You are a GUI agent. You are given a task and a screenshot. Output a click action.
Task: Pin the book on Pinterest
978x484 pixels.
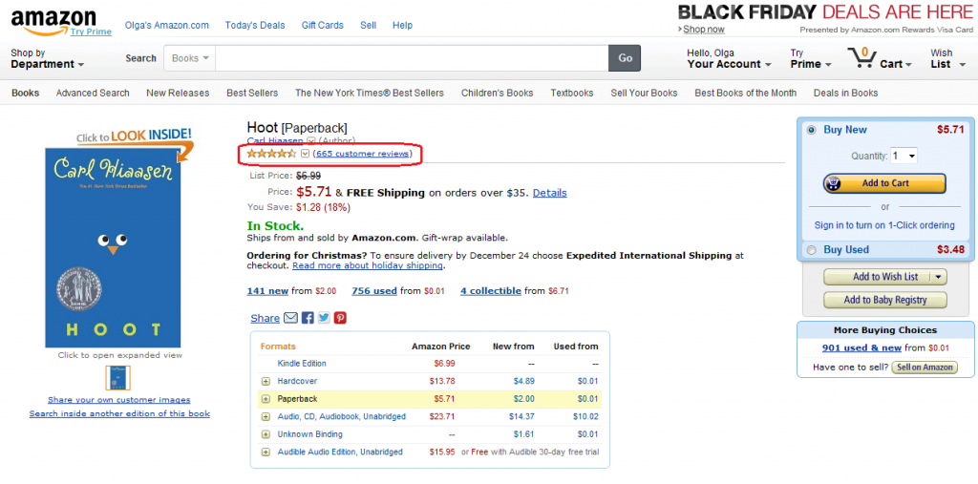[x=340, y=318]
